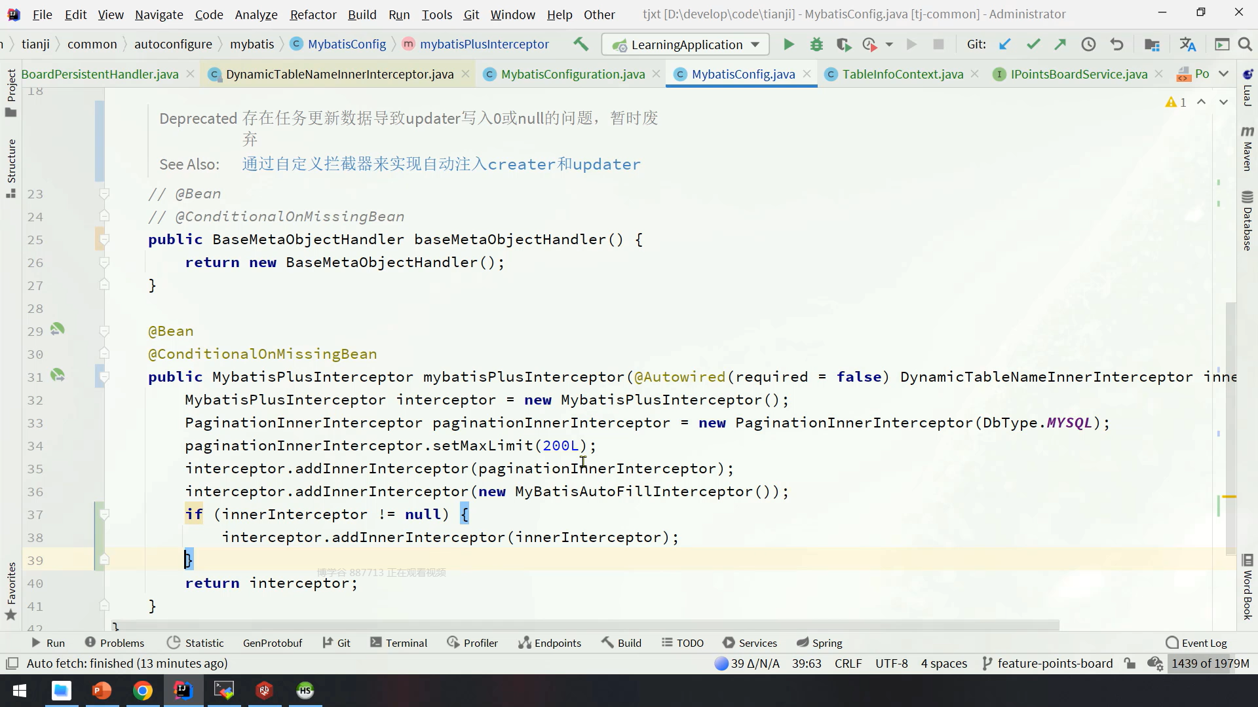Click Git Commit checkmark icon
This screenshot has width=1258, height=707.
click(1033, 45)
